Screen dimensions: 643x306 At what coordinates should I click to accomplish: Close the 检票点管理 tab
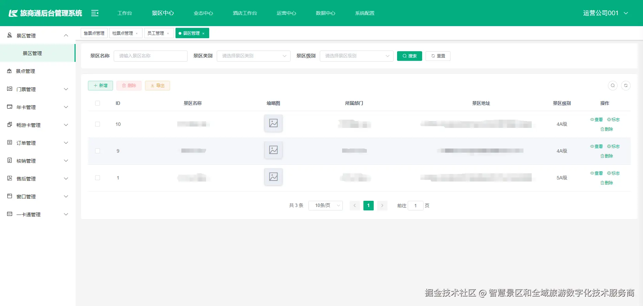pyautogui.click(x=137, y=33)
